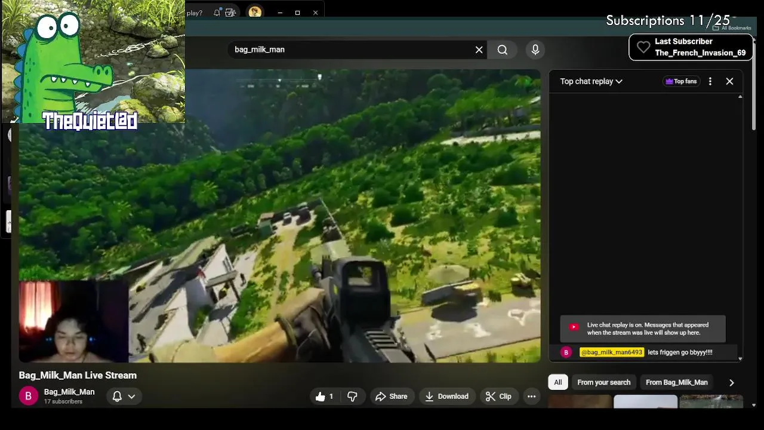Screen dimensions: 764x430
Task: Click the page scrollbar down arrow
Action: pos(754,405)
